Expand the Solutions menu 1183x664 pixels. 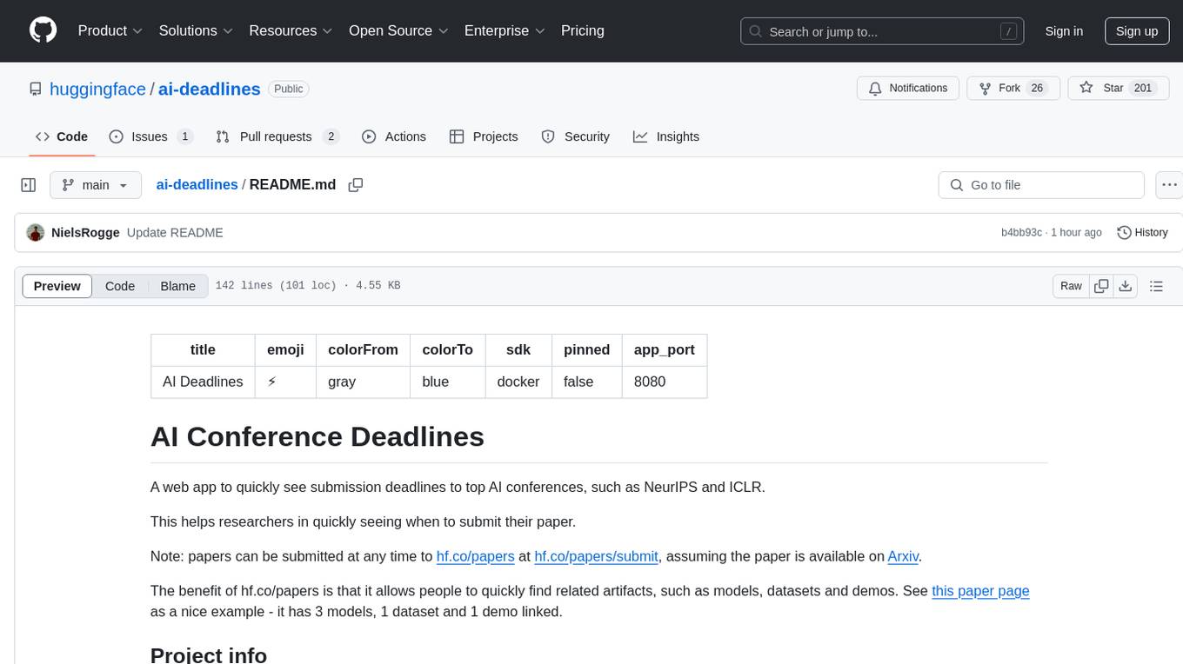coord(196,30)
